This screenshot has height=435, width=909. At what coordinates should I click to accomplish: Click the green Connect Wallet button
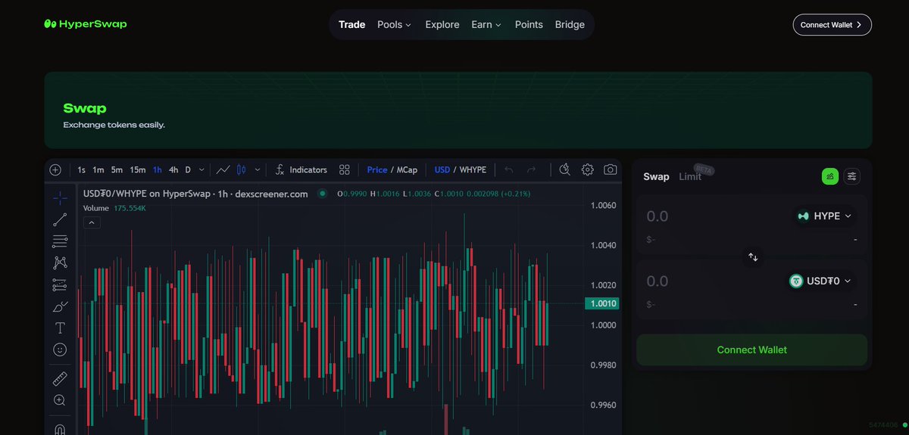coord(752,350)
